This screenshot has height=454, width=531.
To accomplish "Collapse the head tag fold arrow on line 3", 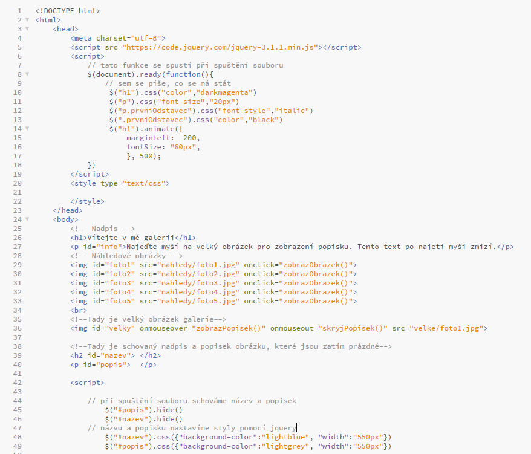I will 27,29.
